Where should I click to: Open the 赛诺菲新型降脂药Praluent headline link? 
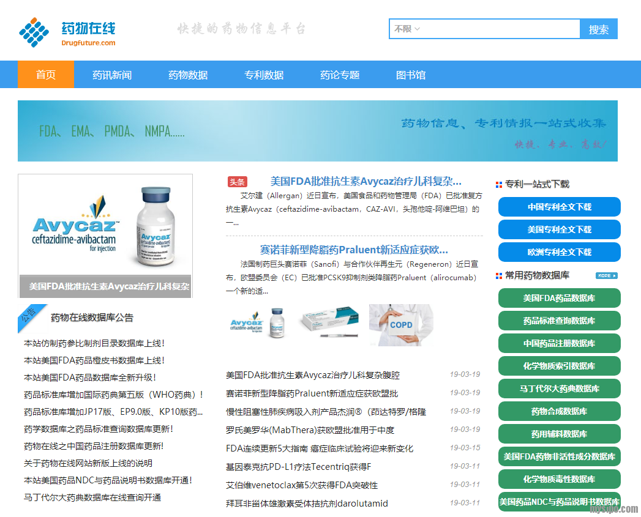click(x=354, y=250)
